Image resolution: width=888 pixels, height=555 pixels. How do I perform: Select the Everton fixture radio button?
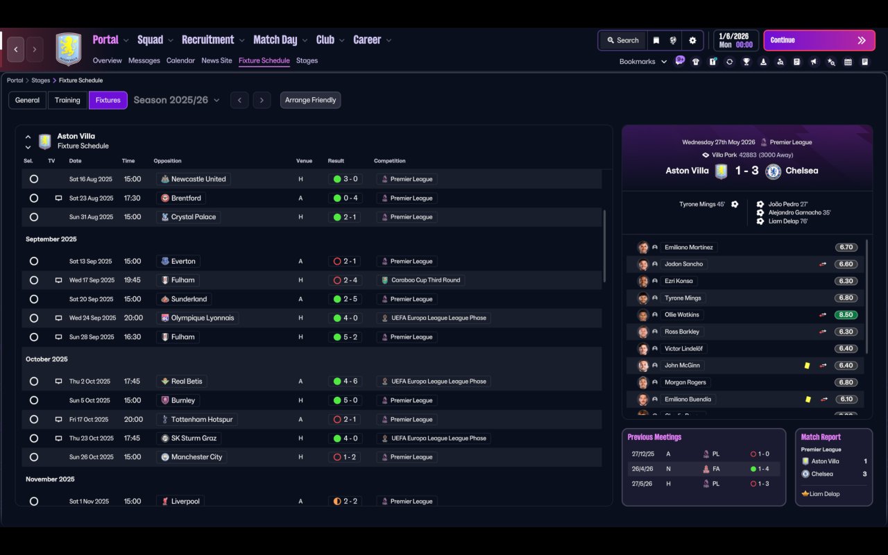[34, 262]
